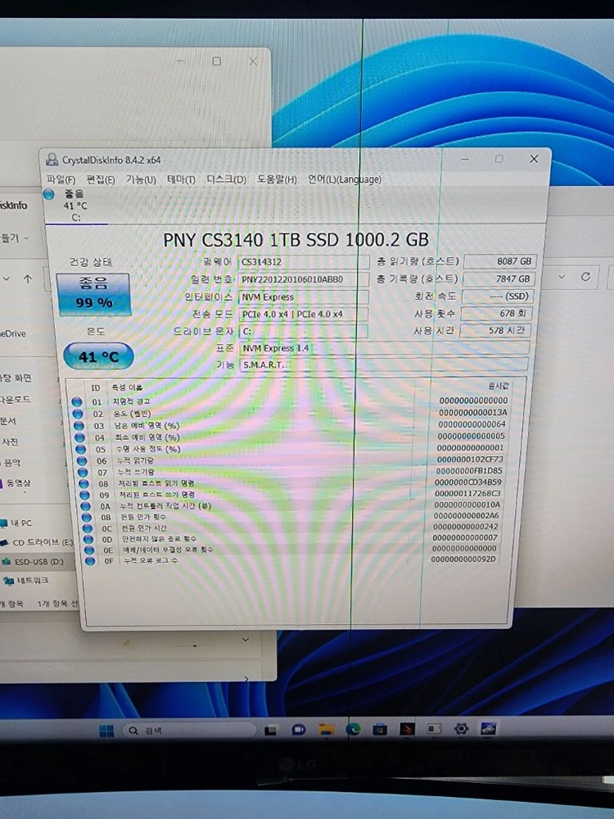The image size is (614, 819).
Task: Click status orb for attribute 04 최소 예비 영역
Action: [80, 437]
